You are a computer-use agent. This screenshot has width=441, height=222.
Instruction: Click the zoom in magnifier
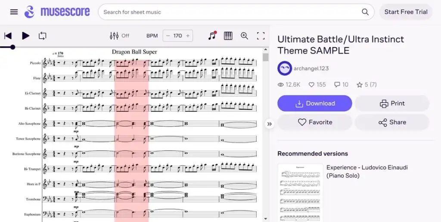(245, 36)
